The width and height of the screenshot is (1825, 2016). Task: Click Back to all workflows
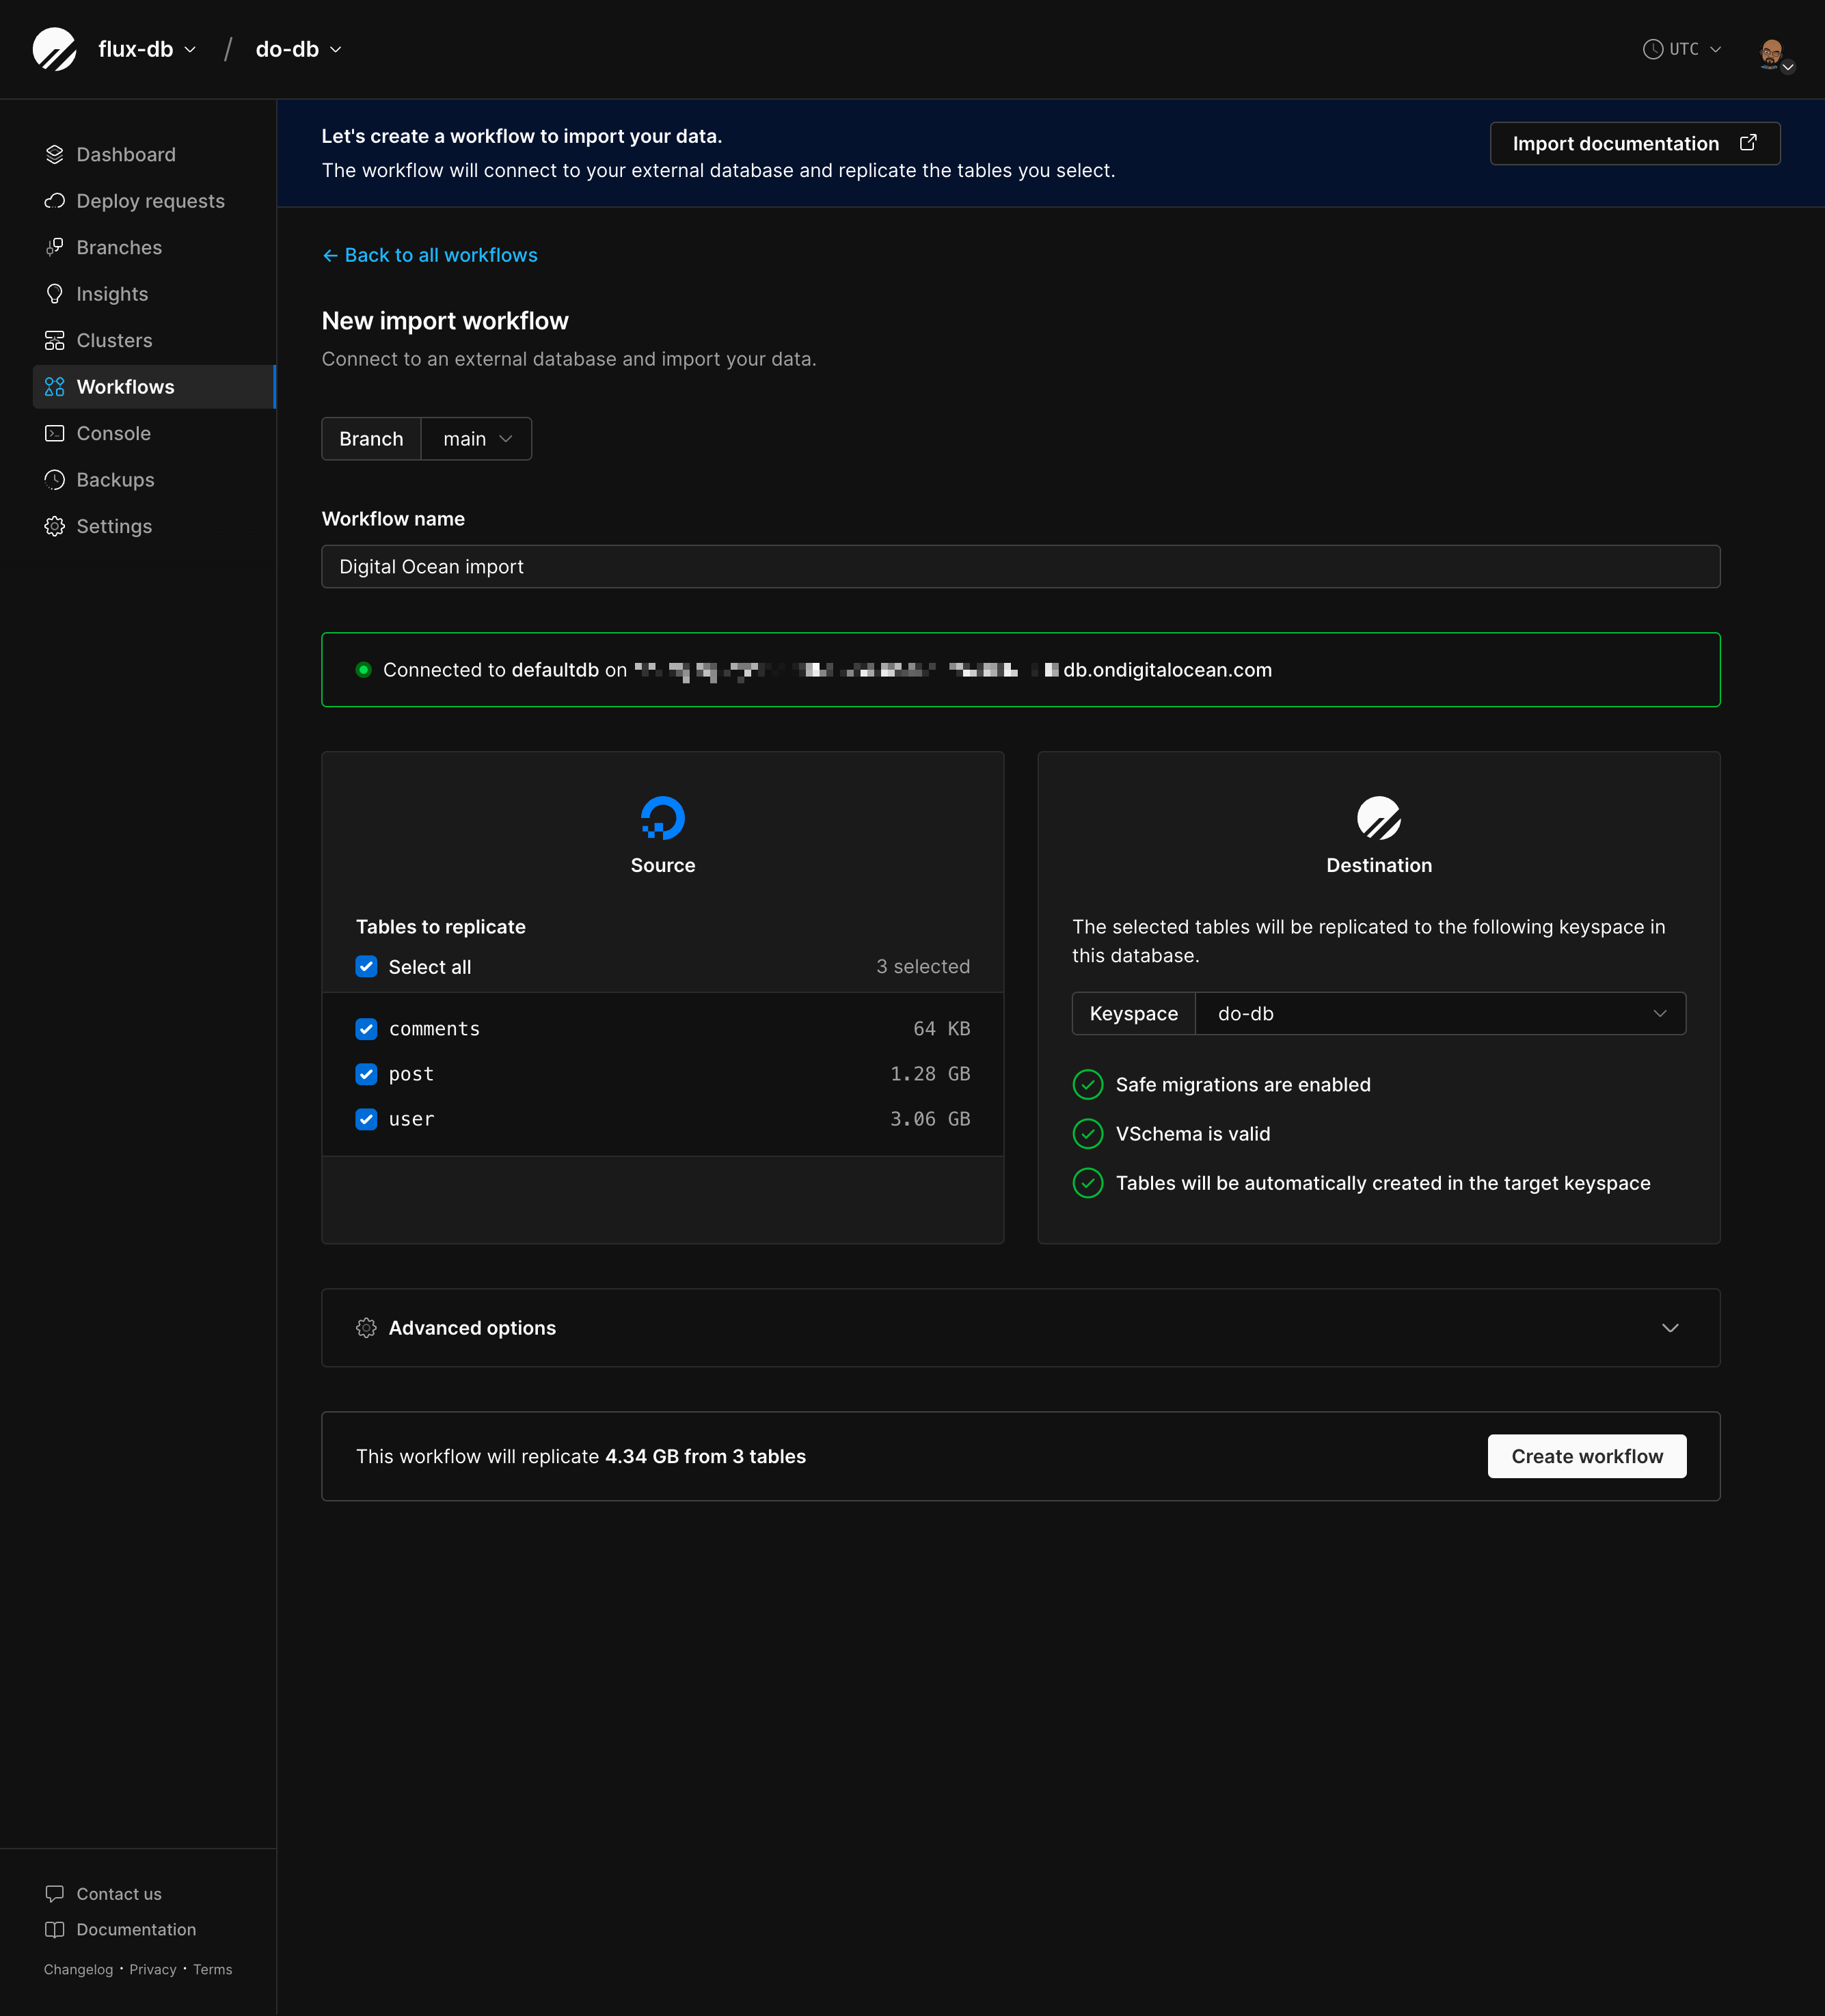tap(430, 255)
